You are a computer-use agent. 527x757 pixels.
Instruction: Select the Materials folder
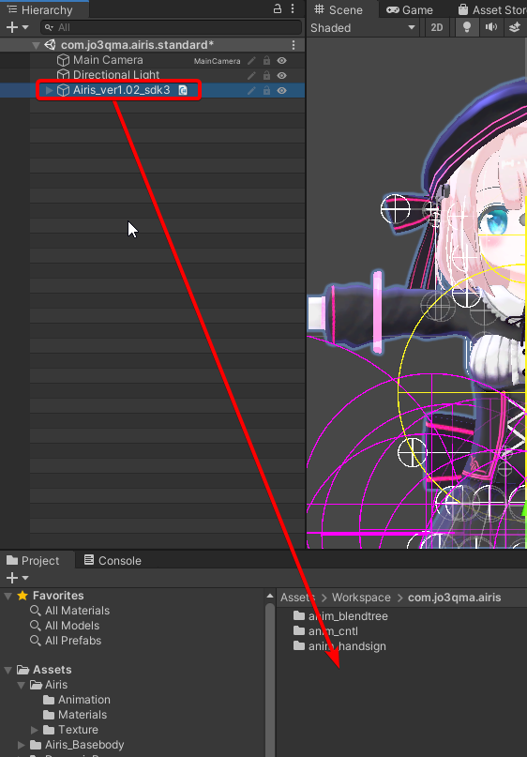click(x=83, y=715)
